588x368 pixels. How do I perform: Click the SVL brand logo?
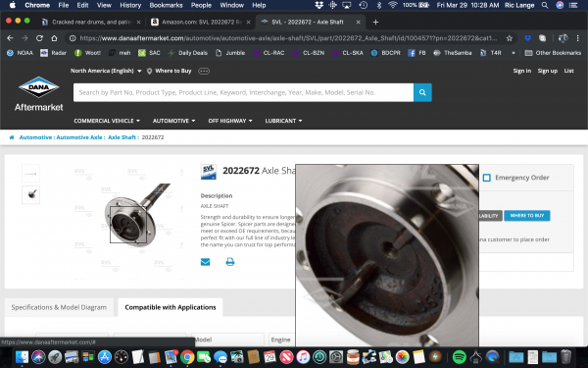pyautogui.click(x=208, y=172)
